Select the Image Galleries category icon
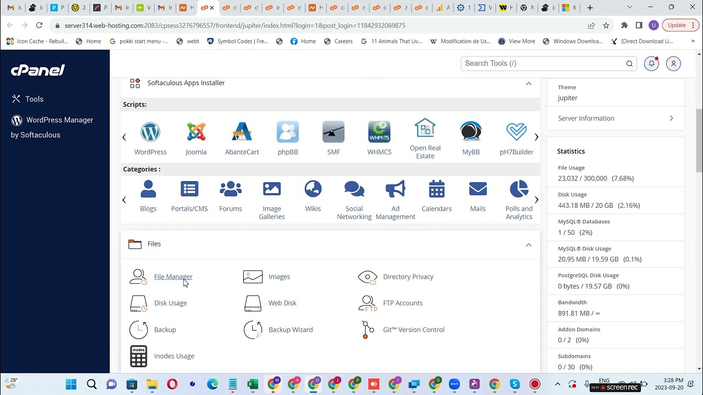 [272, 189]
